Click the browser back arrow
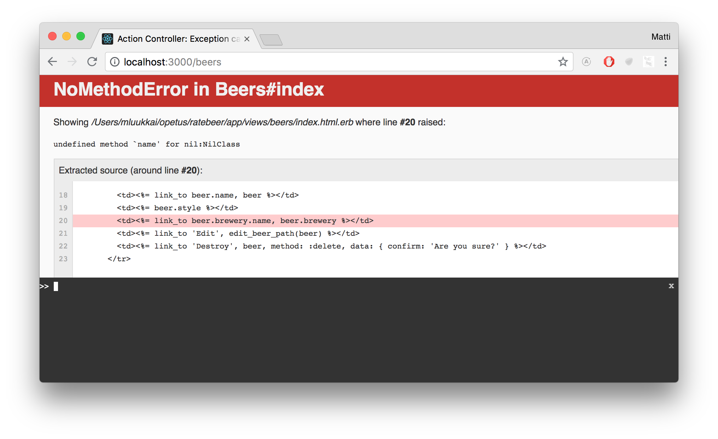This screenshot has width=718, height=439. tap(52, 62)
